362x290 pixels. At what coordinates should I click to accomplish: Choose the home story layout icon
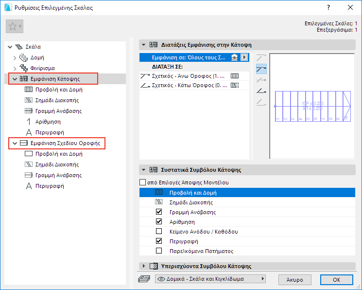pyautogui.click(x=261, y=80)
